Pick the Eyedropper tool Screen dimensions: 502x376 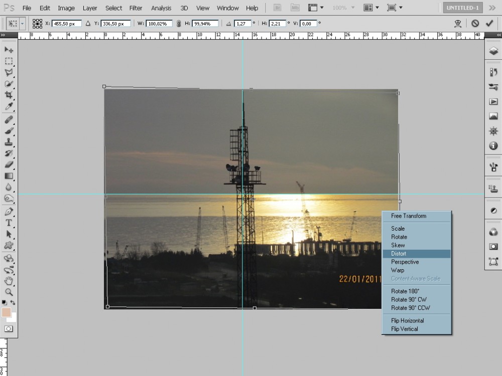[x=9, y=107]
